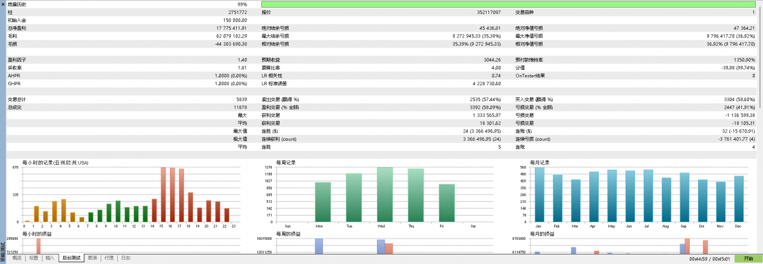Screen dimensions: 763x264
Task: Select average profit trade 18 301.62
Action: (490, 123)
